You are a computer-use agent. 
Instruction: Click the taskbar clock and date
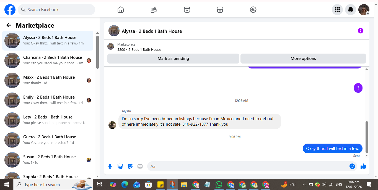(x=353, y=184)
